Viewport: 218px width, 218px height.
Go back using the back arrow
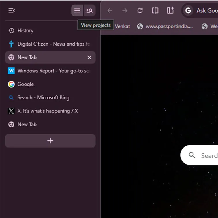pyautogui.click(x=110, y=11)
